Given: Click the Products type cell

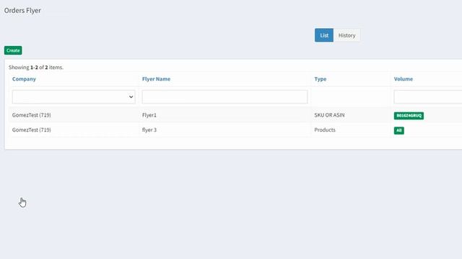Looking at the screenshot, I should (x=325, y=129).
